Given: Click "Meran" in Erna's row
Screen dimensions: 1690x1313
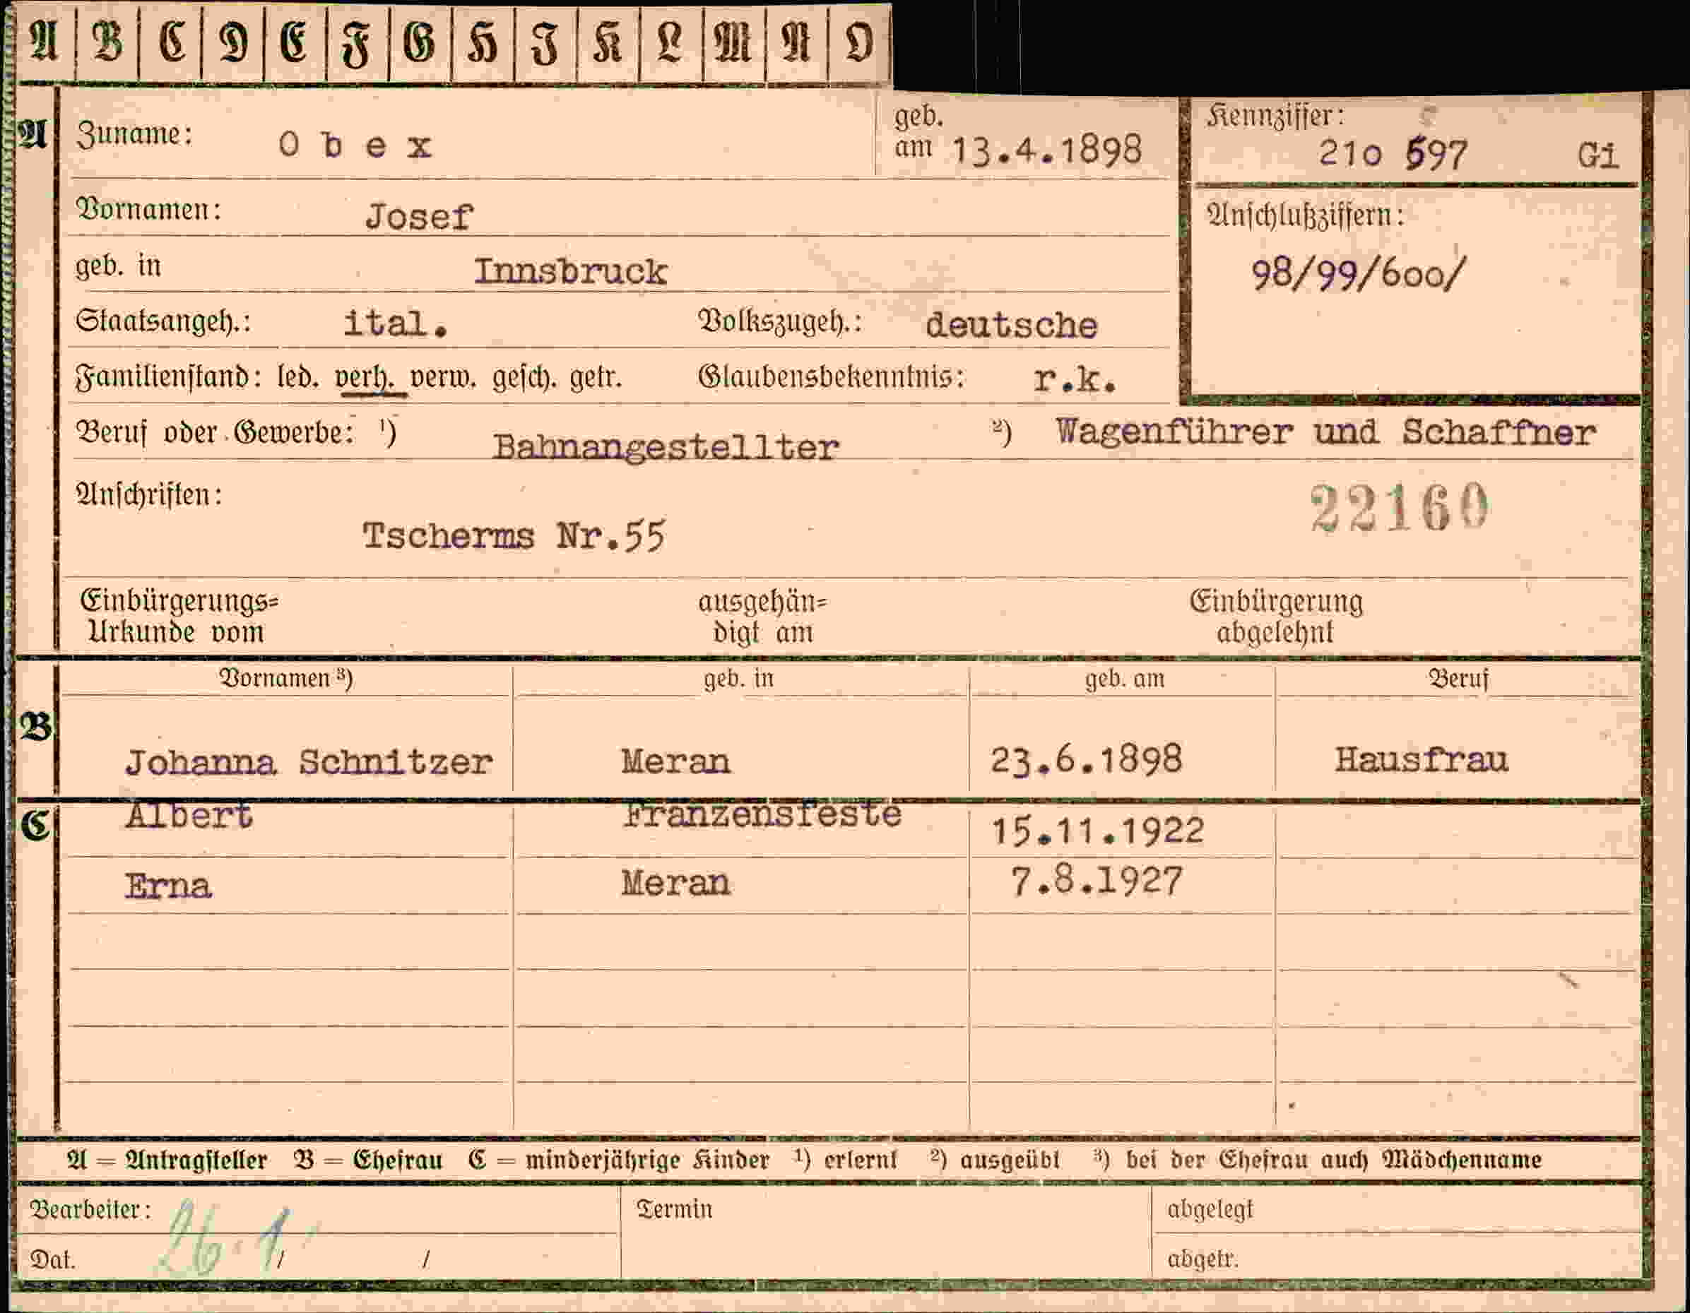Looking at the screenshot, I should pyautogui.click(x=675, y=883).
